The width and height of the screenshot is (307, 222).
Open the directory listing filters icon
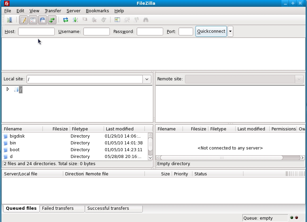[117, 20]
